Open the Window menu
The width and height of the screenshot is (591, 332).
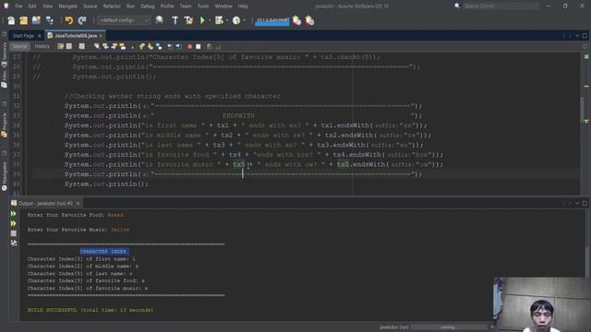click(x=223, y=6)
